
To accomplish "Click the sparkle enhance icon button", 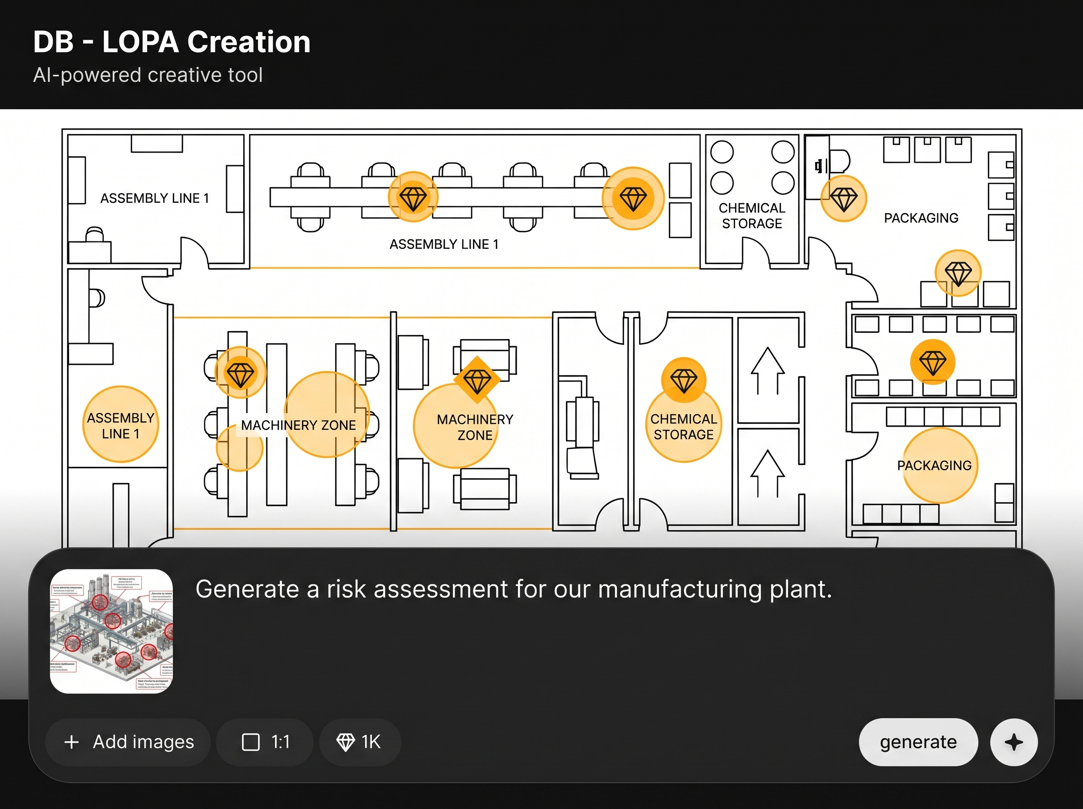I will tap(1014, 742).
